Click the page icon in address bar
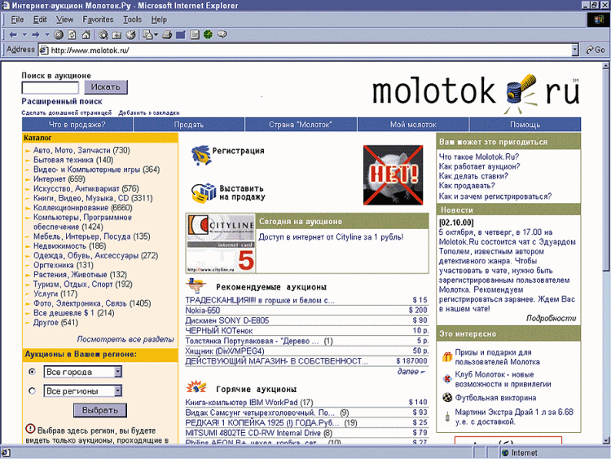This screenshot has width=611, height=459. pyautogui.click(x=44, y=51)
